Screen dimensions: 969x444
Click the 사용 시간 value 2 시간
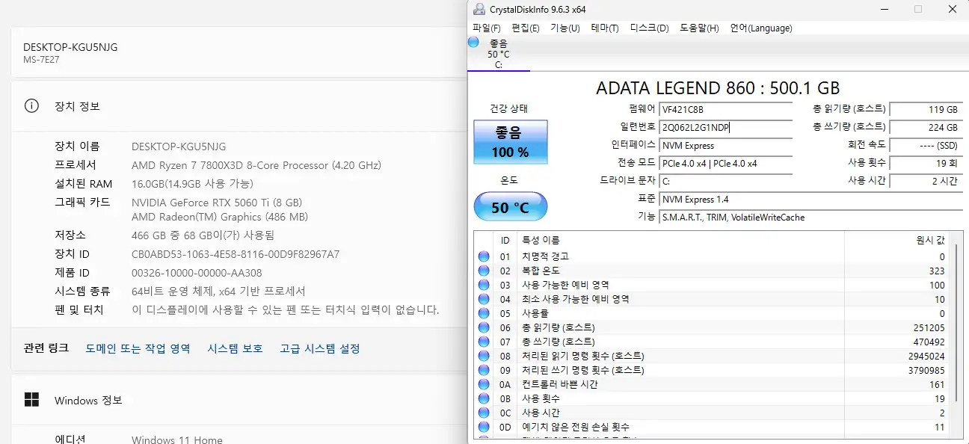tap(926, 182)
